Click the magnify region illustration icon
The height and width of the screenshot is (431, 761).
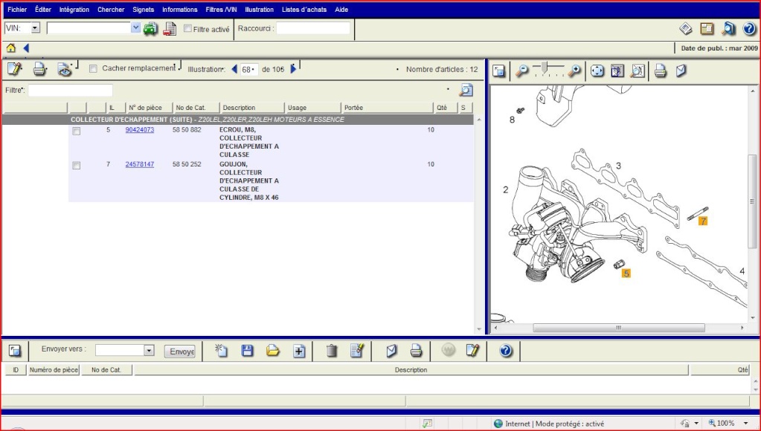(637, 71)
